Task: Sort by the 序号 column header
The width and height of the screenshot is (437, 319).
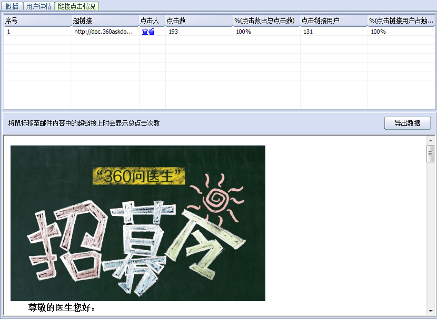Action: (x=37, y=20)
